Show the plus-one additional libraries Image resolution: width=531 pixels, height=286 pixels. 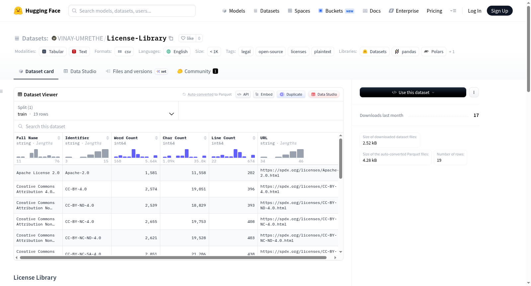(452, 51)
